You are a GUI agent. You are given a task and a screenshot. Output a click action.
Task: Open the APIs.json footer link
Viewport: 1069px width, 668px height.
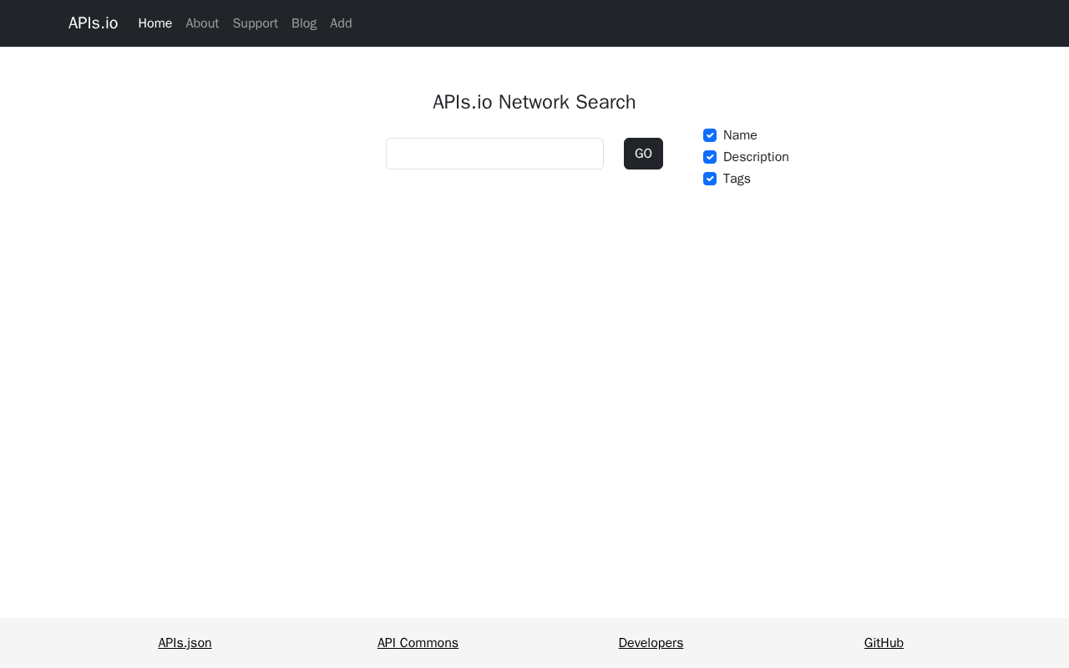(x=185, y=643)
